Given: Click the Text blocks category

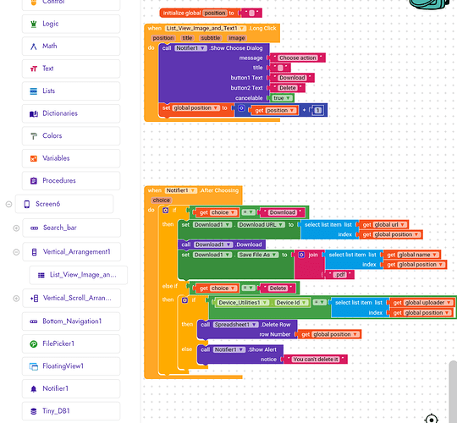Looking at the screenshot, I should coord(71,69).
